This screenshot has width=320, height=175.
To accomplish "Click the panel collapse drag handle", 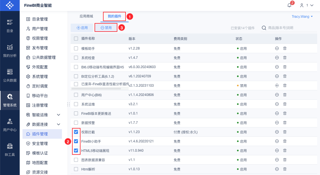I will click(68, 104).
